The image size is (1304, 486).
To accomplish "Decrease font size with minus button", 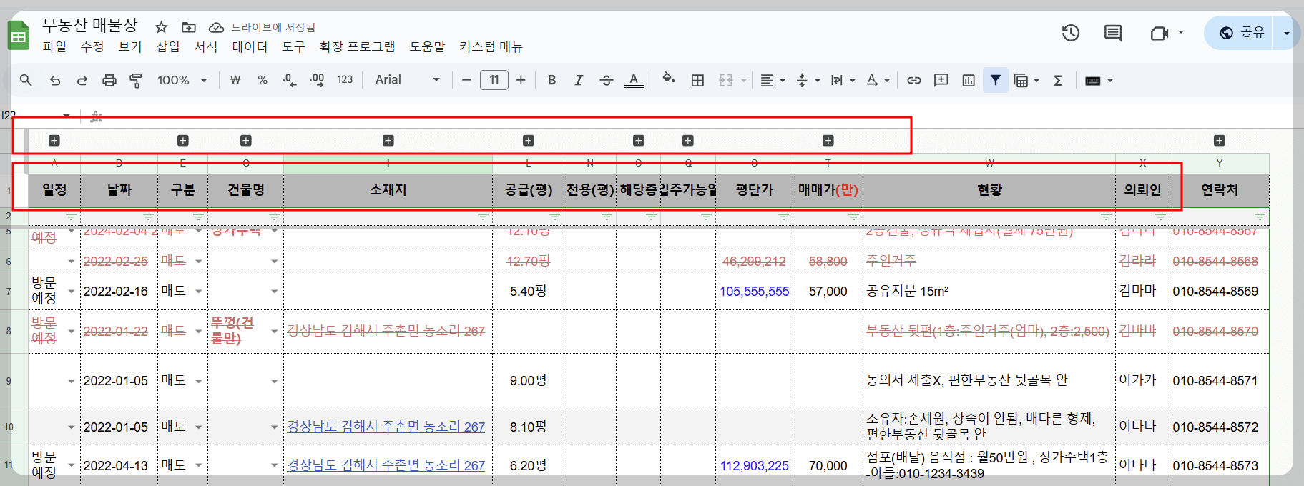I will click(x=466, y=80).
